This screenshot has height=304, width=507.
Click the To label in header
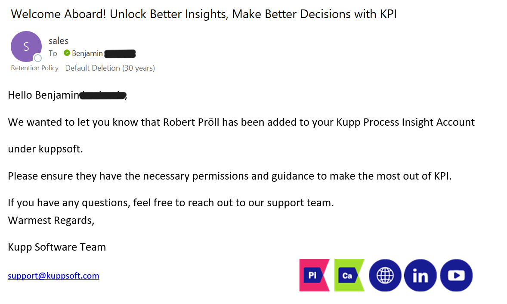53,53
